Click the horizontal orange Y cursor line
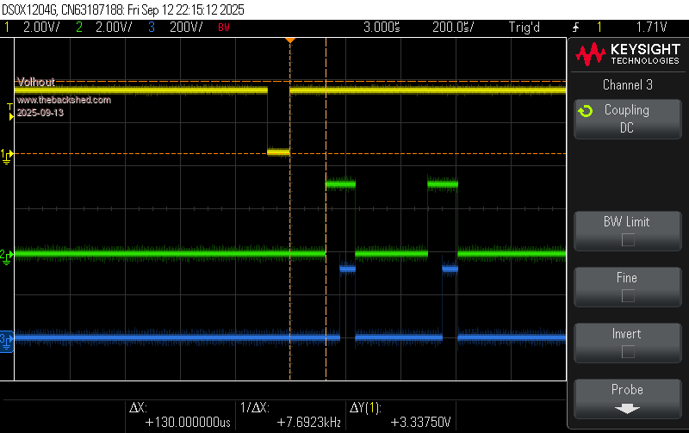 pos(431,154)
